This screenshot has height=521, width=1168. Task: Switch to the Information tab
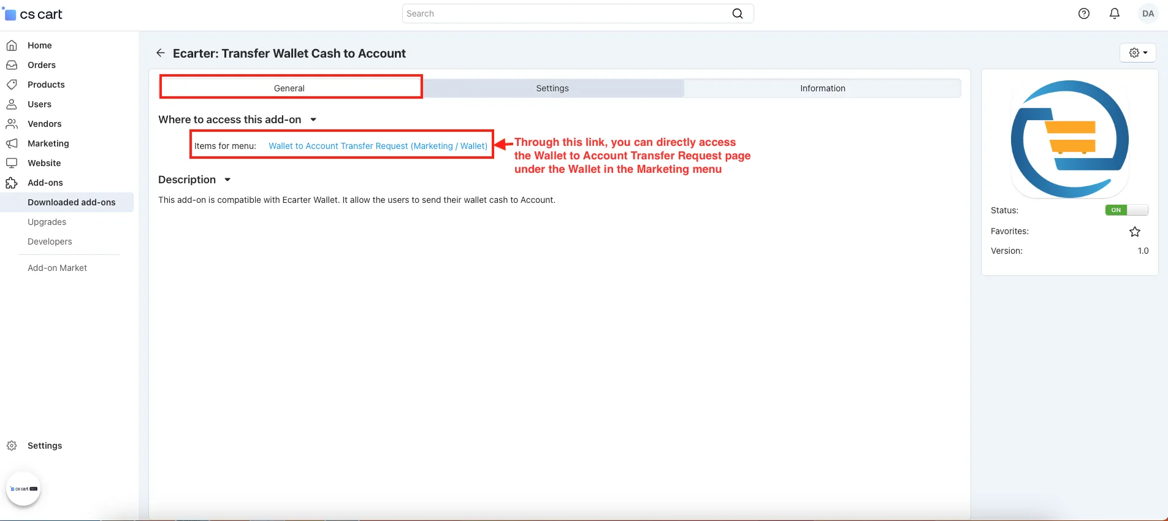click(x=823, y=88)
